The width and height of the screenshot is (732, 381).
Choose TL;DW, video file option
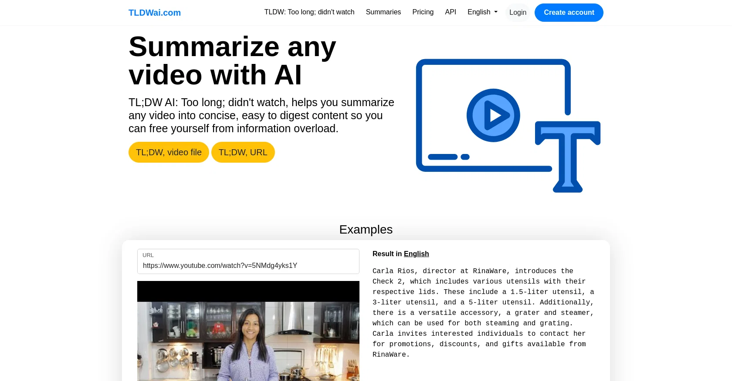[x=169, y=152]
